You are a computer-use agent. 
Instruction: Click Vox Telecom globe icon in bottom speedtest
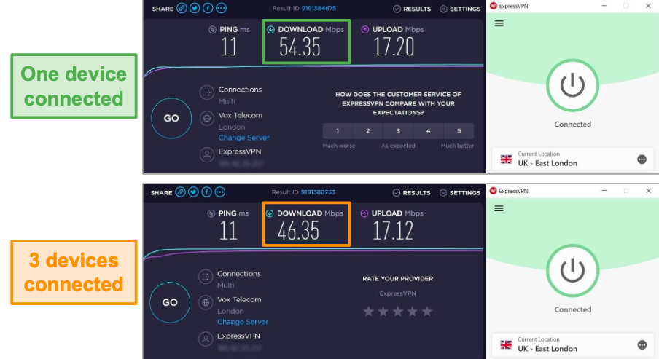click(206, 302)
